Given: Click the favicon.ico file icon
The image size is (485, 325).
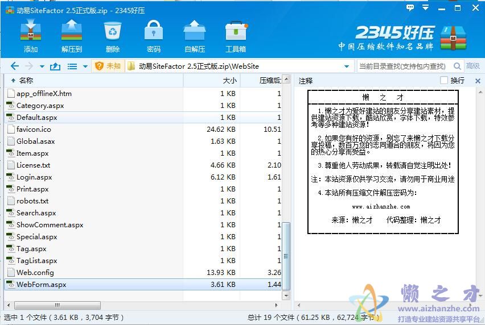Looking at the screenshot, I should pos(11,129).
